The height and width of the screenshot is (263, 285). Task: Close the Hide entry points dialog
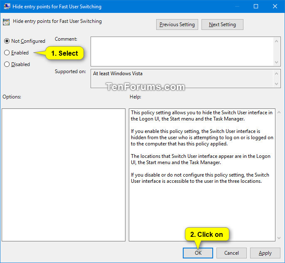(x=275, y=6)
